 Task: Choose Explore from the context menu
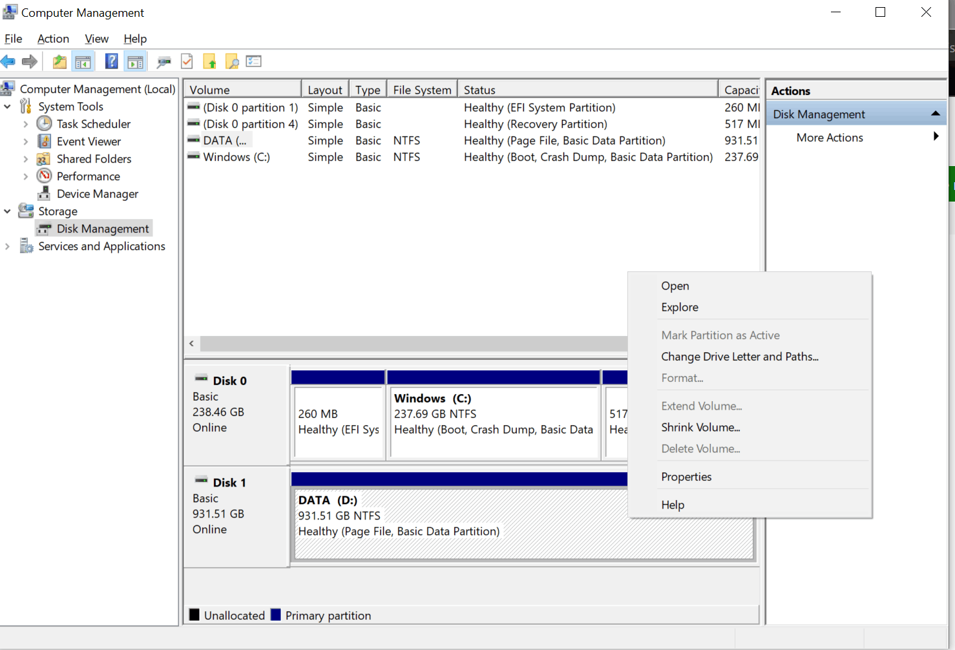[750, 307]
